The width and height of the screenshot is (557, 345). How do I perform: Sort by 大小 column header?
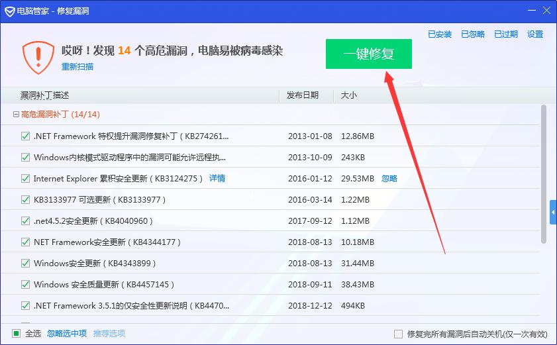(x=348, y=95)
